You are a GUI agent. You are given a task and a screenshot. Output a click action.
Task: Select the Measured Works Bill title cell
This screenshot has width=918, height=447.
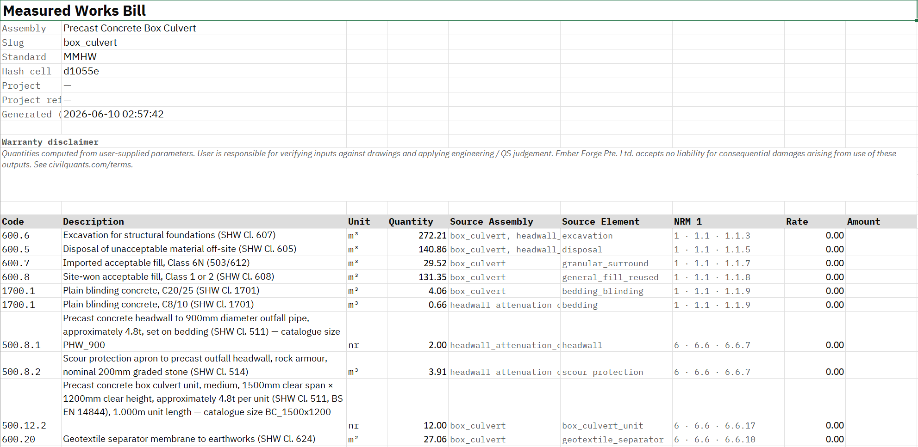point(458,11)
